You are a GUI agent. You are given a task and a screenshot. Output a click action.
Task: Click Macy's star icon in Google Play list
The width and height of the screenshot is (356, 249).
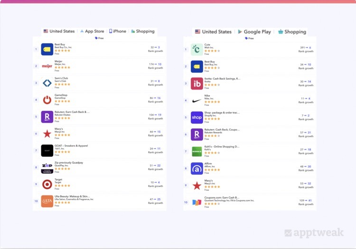pyautogui.click(x=197, y=186)
